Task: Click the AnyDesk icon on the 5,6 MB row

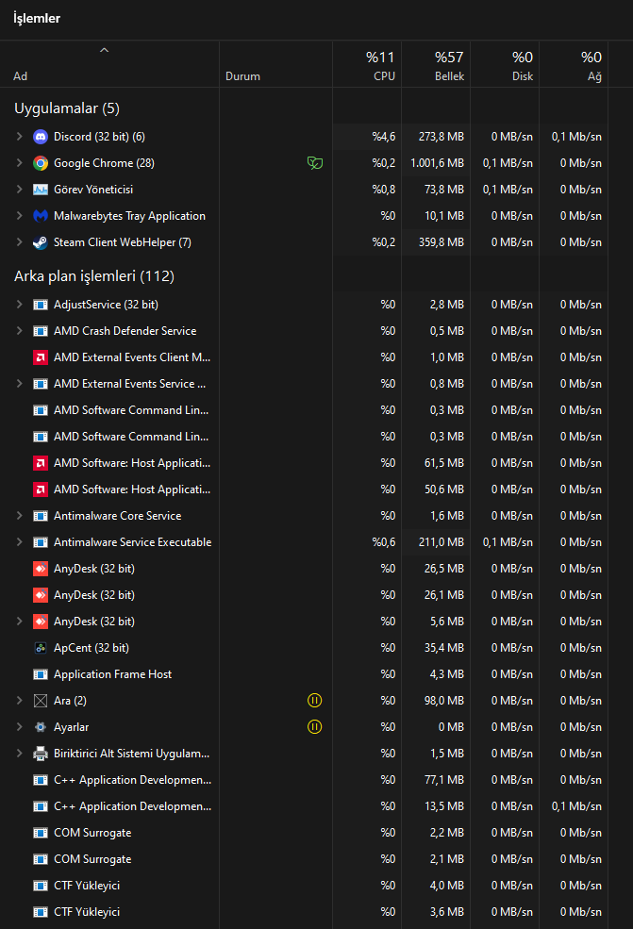Action: [41, 622]
